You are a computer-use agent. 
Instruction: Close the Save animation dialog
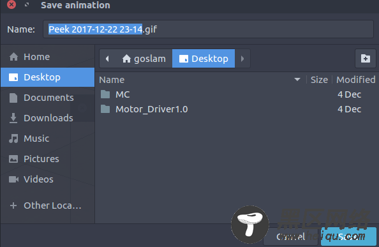tap(11, 4)
